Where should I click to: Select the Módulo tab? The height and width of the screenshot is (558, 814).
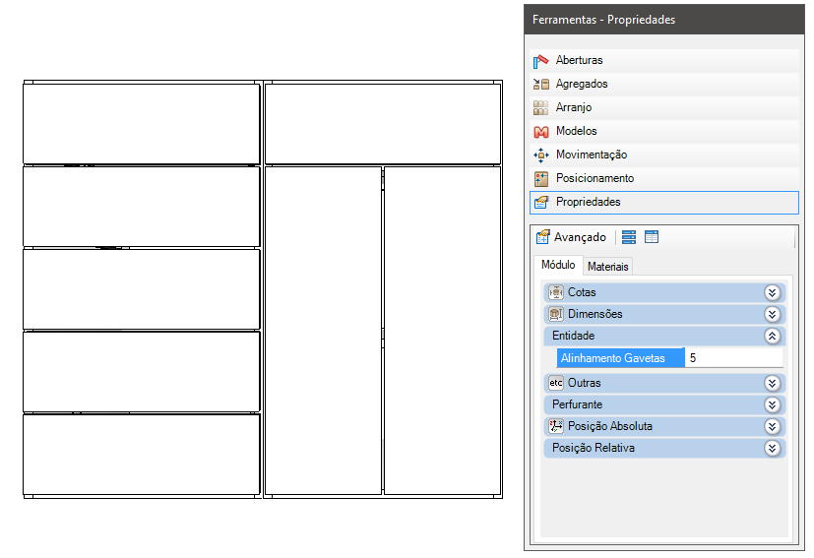(558, 266)
